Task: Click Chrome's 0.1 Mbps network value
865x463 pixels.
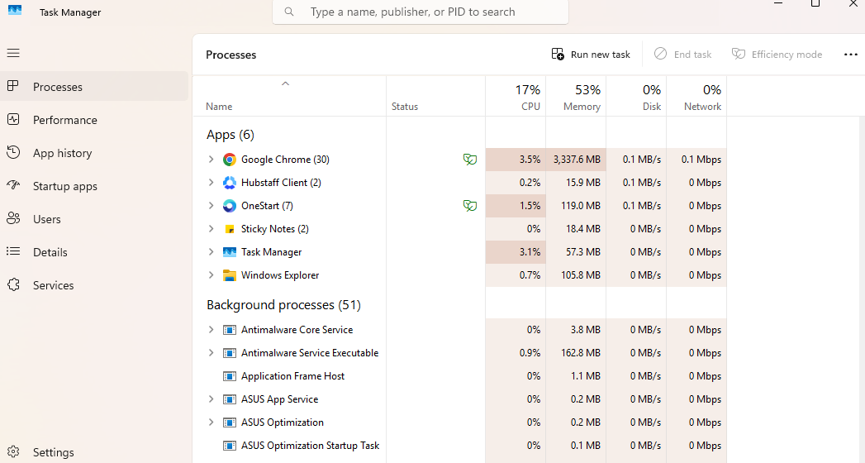Action: (x=701, y=160)
